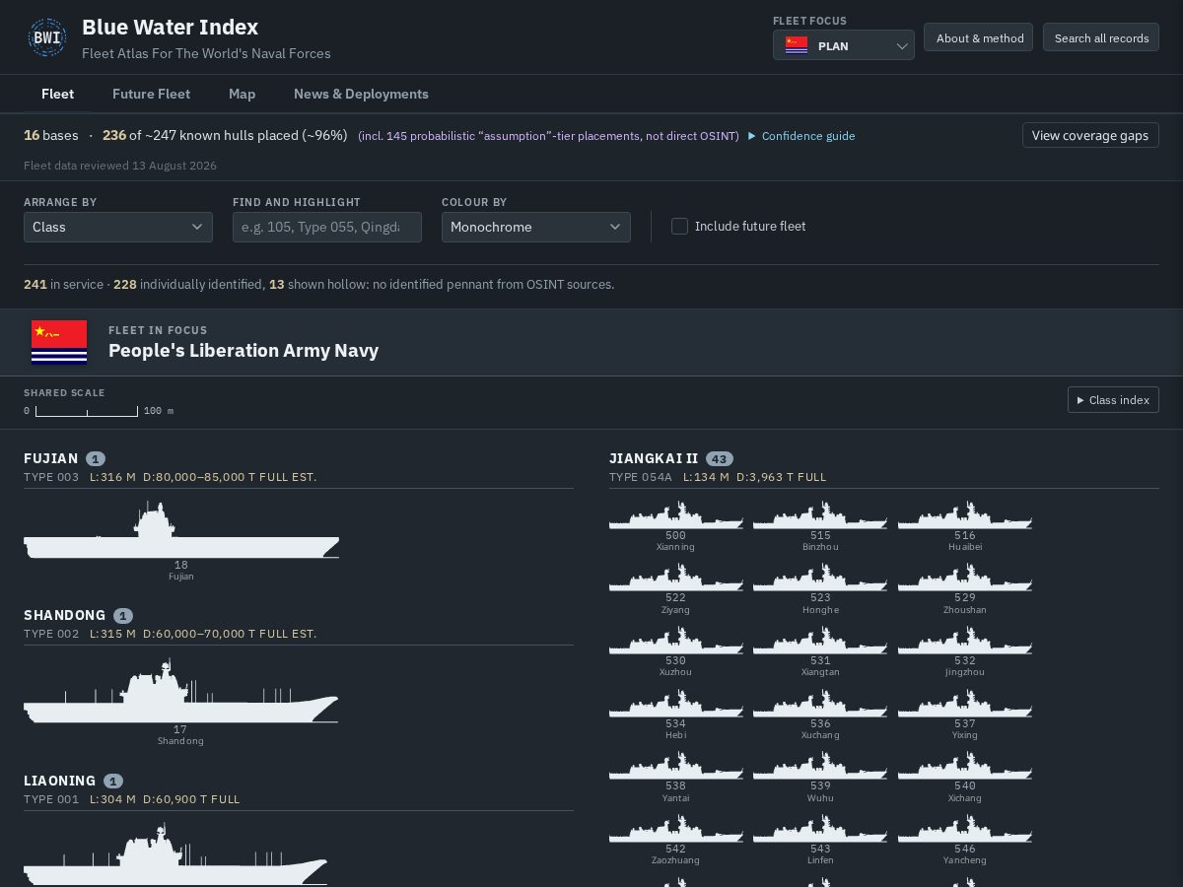
Task: Click the hull label 18 Fujian
Action: tap(181, 571)
